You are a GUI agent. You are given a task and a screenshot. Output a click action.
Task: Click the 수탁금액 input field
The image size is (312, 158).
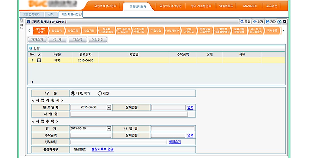coord(90,135)
